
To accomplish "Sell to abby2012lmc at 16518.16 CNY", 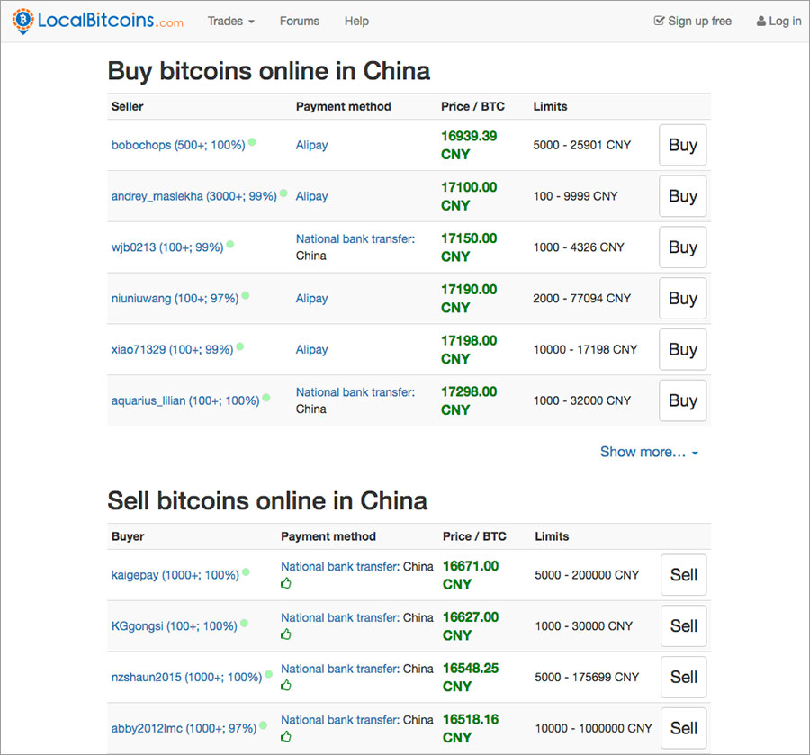I will 683,728.
